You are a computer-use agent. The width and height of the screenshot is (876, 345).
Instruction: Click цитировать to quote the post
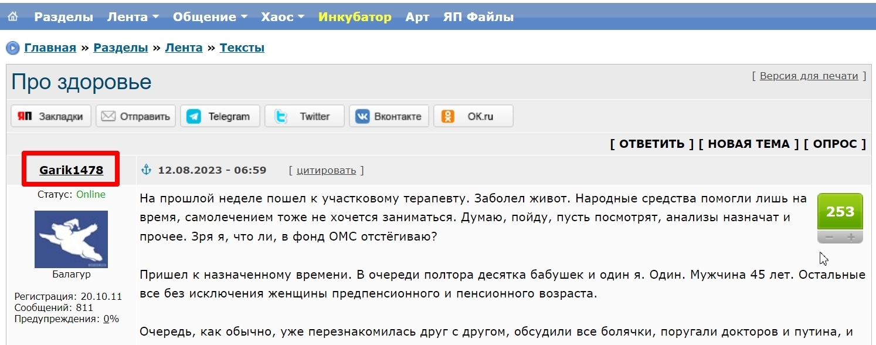click(x=326, y=170)
